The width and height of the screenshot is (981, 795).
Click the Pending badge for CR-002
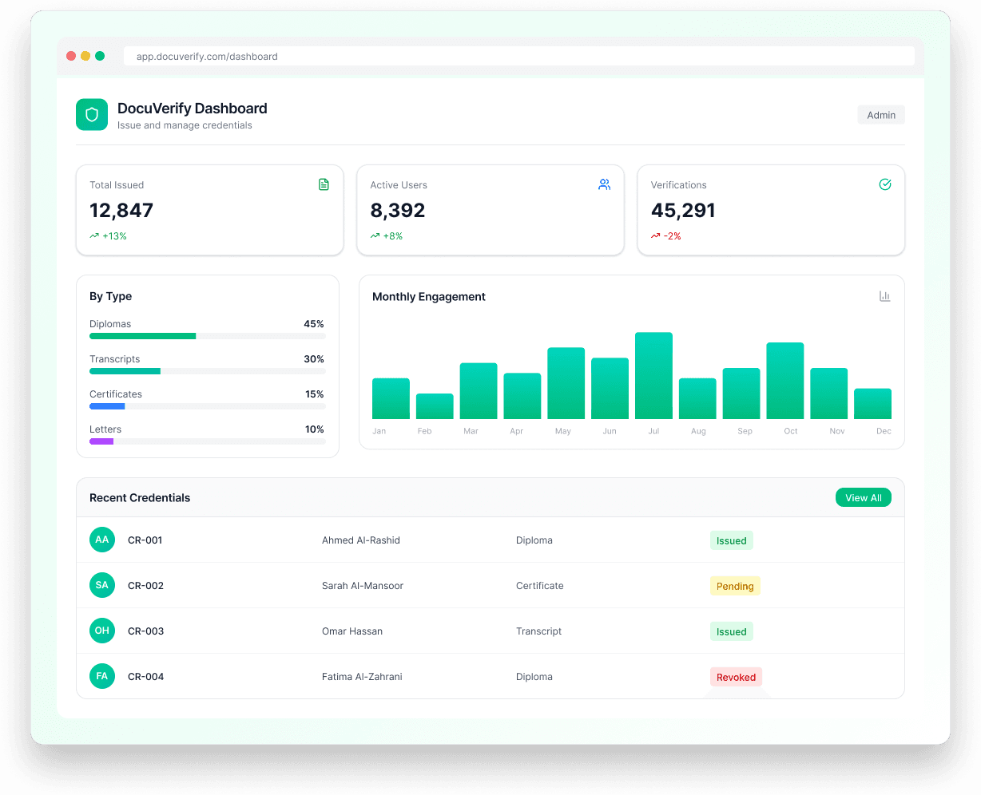click(x=735, y=586)
